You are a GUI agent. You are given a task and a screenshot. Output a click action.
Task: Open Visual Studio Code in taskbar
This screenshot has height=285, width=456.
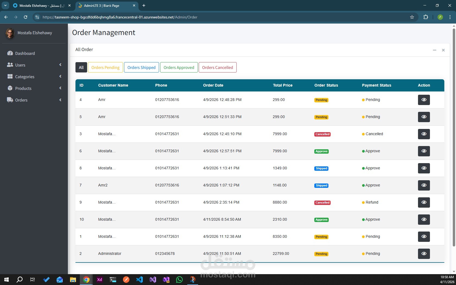(140, 280)
